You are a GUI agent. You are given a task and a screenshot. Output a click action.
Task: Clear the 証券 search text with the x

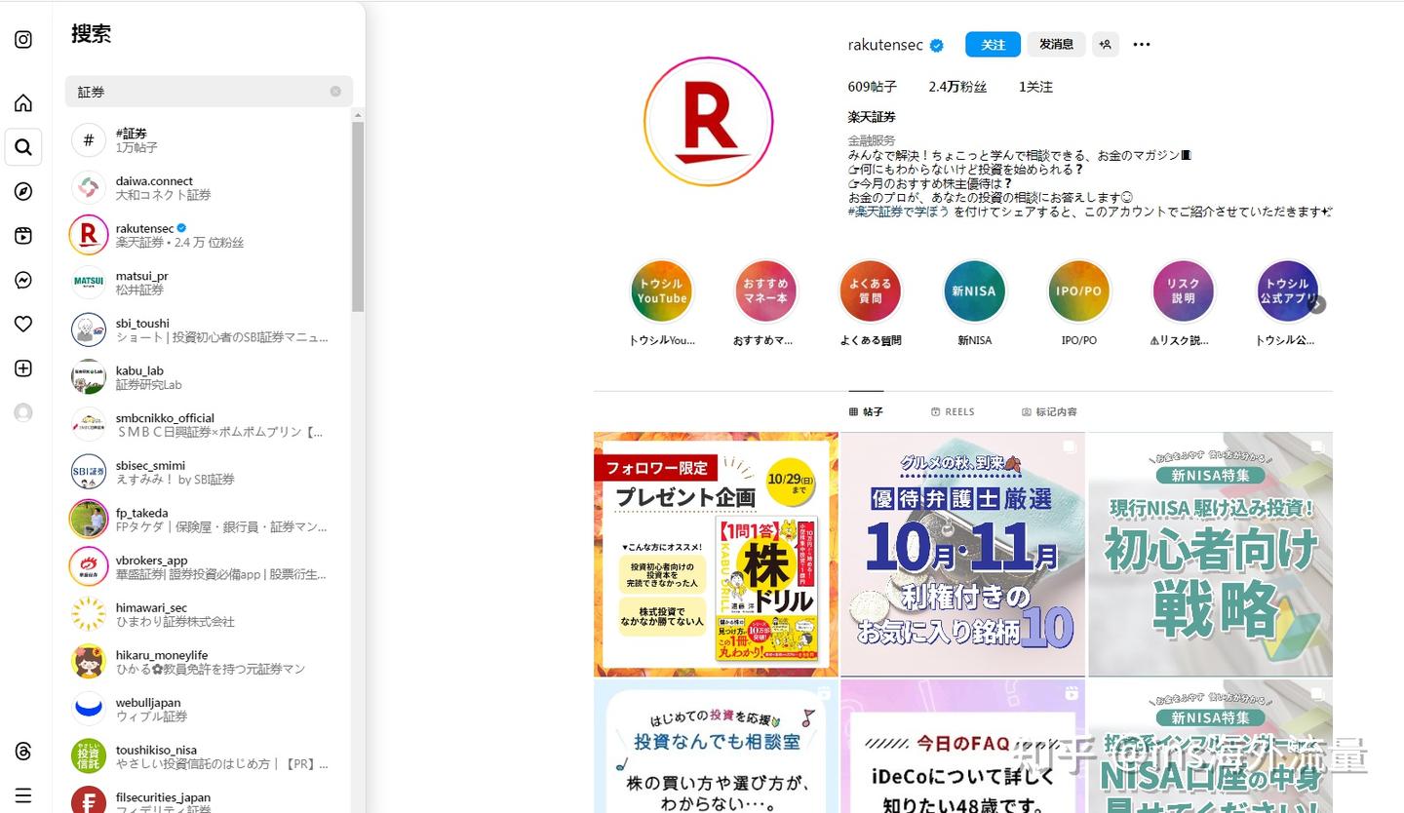[334, 91]
